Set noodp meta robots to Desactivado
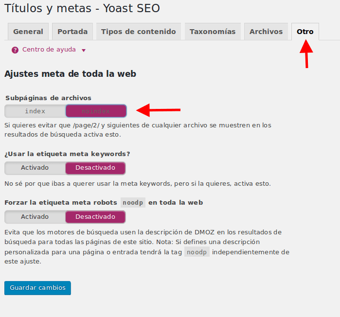This screenshot has width=340, height=317. tap(95, 217)
